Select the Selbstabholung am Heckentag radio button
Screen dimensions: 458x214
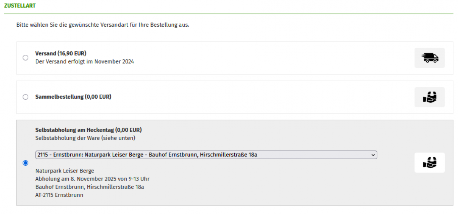click(26, 163)
